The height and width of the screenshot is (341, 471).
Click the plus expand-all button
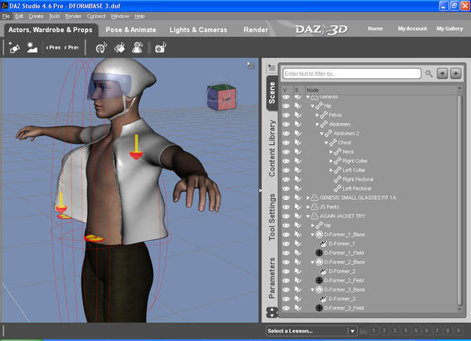[443, 74]
